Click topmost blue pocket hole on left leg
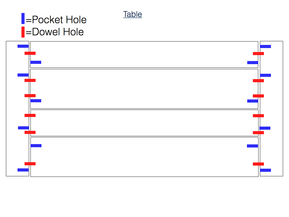The image size is (289, 217). (x=23, y=46)
